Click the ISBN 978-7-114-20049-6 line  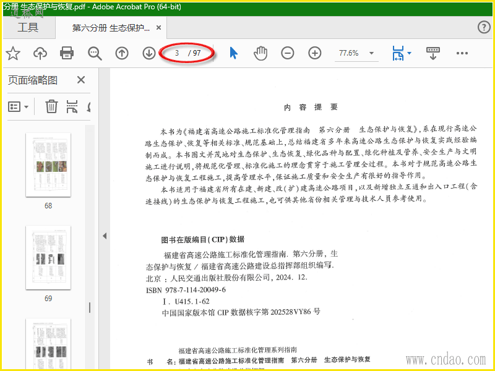click(x=186, y=290)
